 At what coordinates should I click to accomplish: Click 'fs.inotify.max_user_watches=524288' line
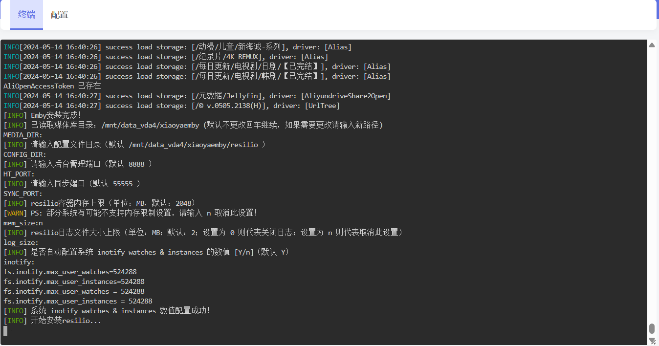[70, 272]
